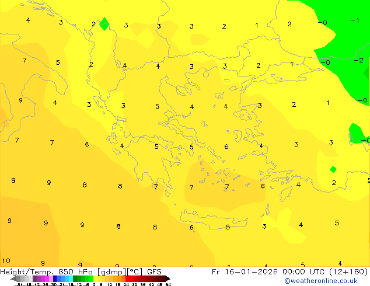Click the "24" label on the legend scale
This screenshot has height=286, width=370.
tap(126, 284)
